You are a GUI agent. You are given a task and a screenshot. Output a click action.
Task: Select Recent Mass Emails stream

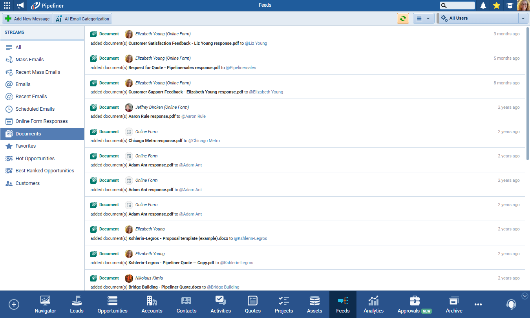(42, 72)
